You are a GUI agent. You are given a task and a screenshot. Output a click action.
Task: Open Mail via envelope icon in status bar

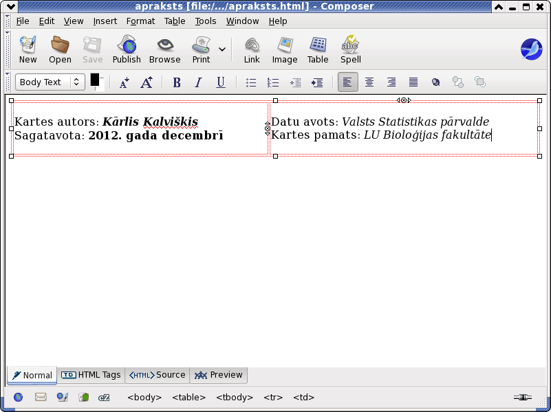coord(41,398)
